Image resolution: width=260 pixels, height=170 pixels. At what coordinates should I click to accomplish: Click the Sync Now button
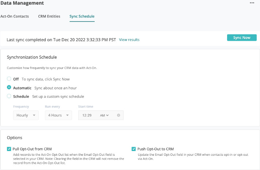point(242,38)
